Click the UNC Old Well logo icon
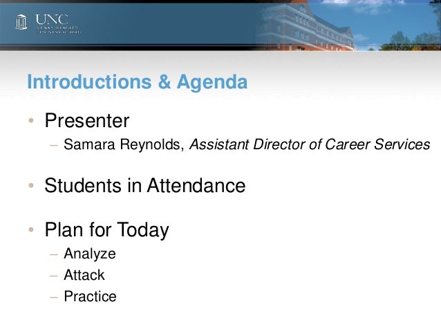Screen dimensions: 441x331 (21, 22)
